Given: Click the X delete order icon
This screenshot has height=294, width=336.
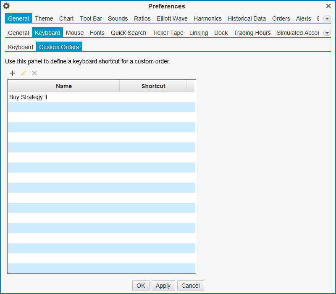Looking at the screenshot, I should (34, 73).
